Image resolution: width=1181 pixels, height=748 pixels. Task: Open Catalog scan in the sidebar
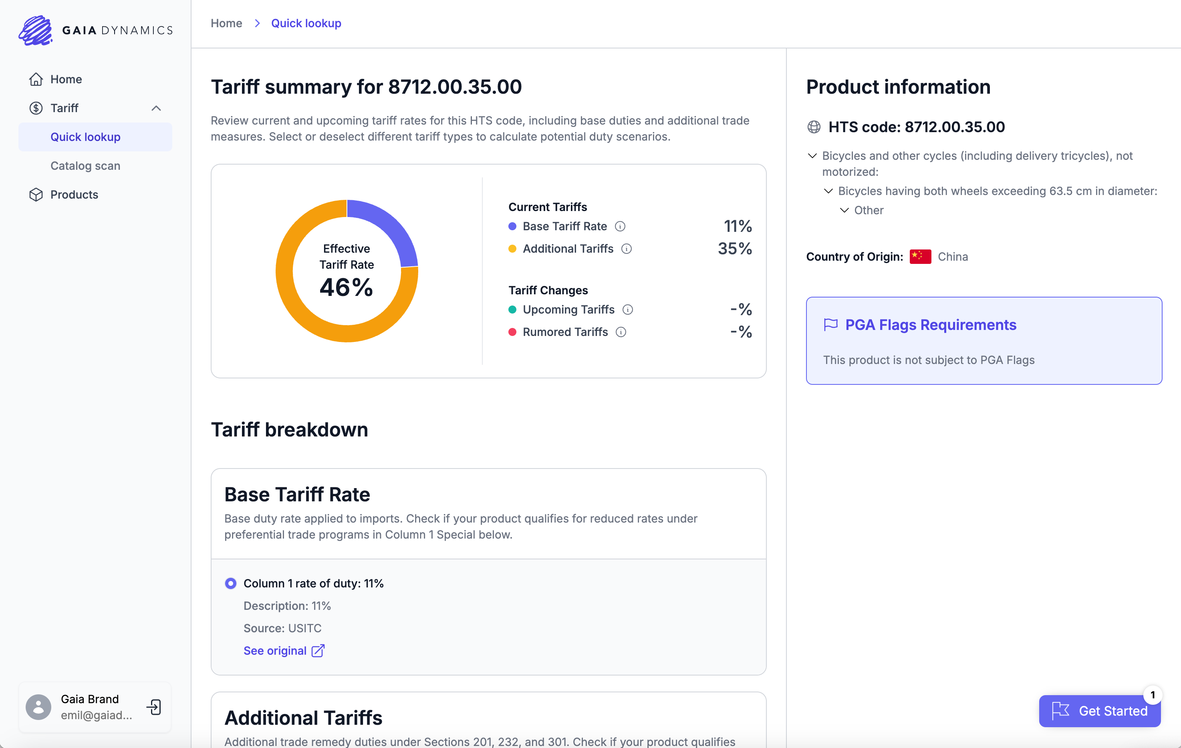coord(85,166)
